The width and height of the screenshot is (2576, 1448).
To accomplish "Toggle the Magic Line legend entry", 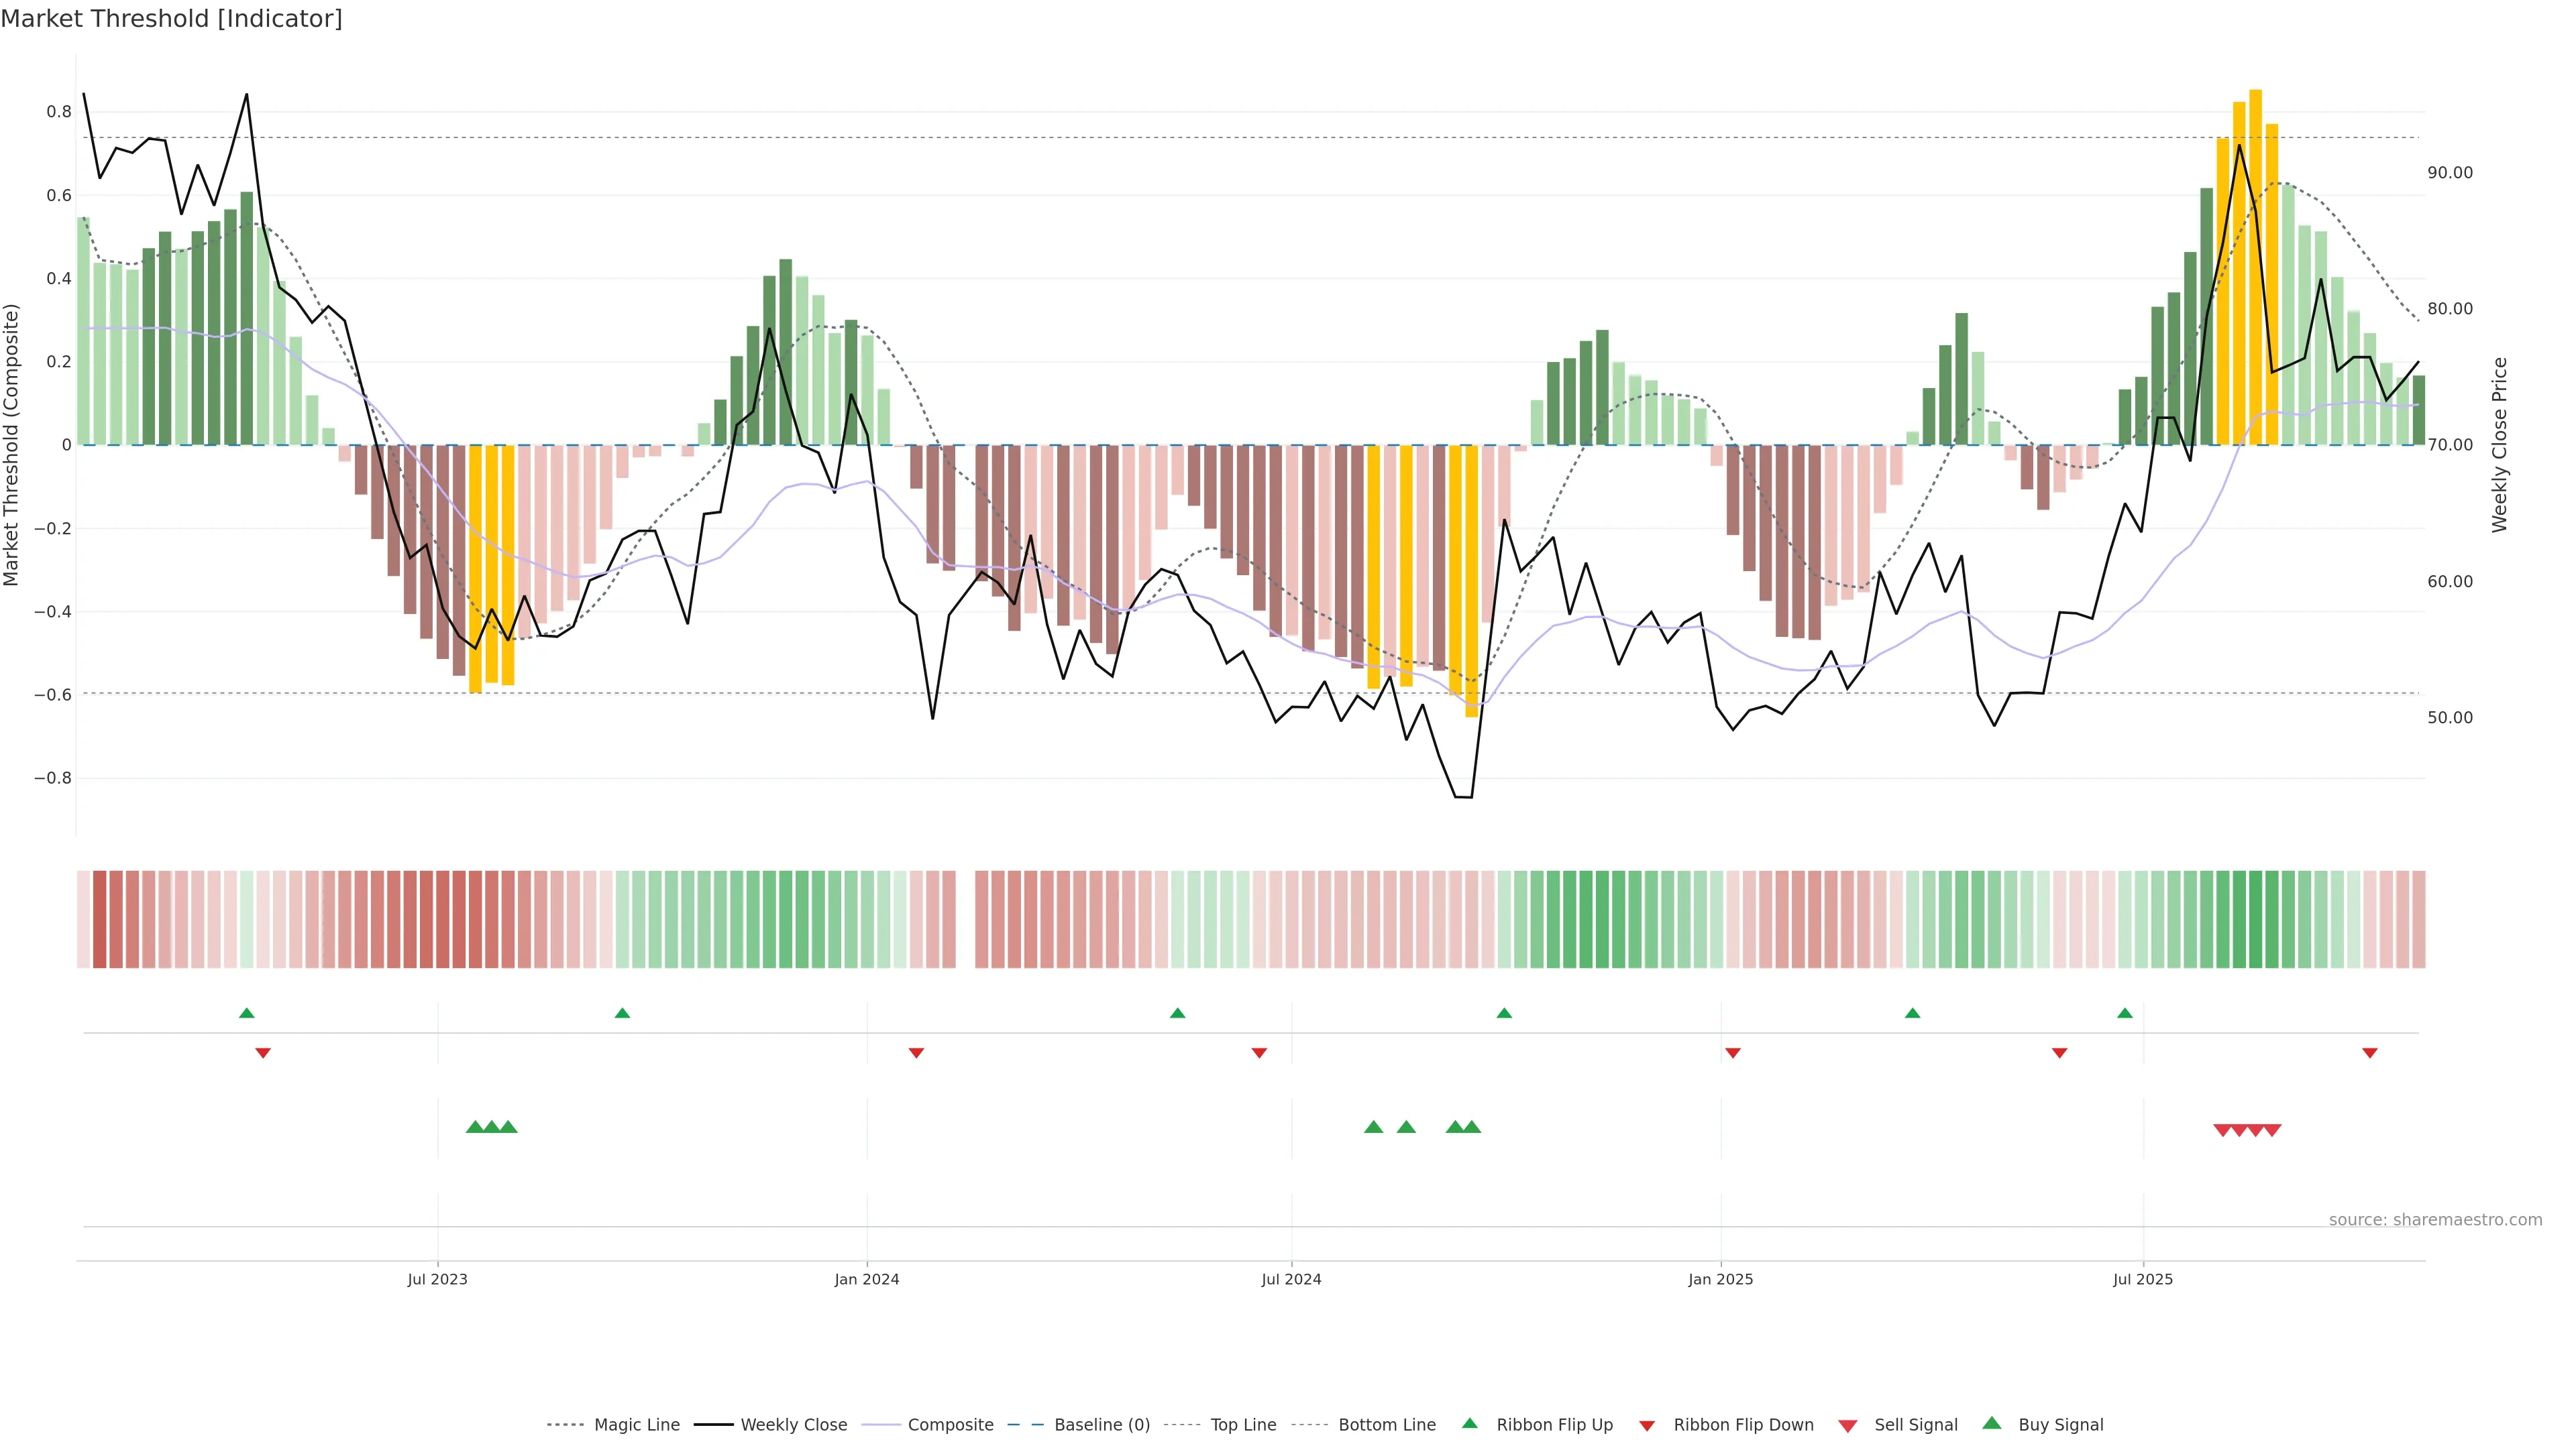I will point(636,1425).
